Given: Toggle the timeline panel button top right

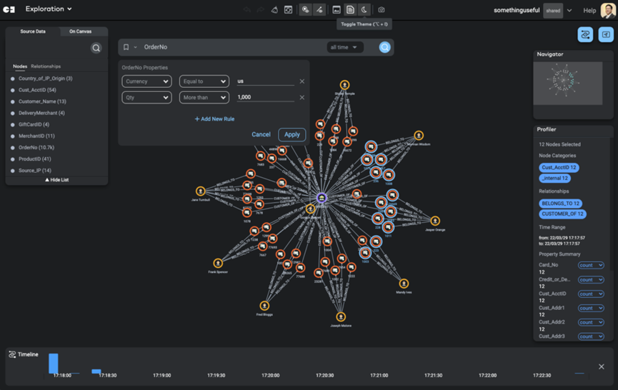Looking at the screenshot, I should click(x=585, y=35).
